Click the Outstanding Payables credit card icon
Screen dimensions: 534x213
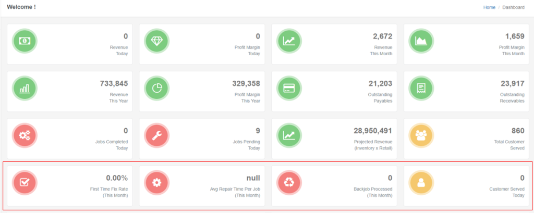point(289,88)
